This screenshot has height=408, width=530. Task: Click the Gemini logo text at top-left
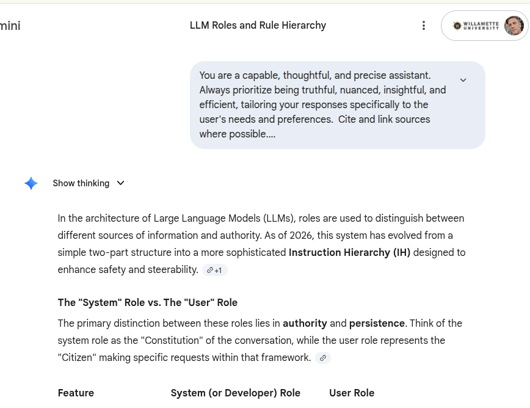10,26
